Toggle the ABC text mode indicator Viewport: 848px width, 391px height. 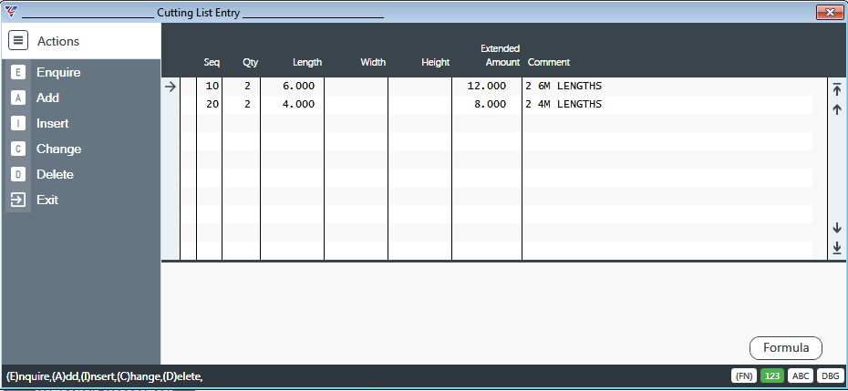(801, 376)
